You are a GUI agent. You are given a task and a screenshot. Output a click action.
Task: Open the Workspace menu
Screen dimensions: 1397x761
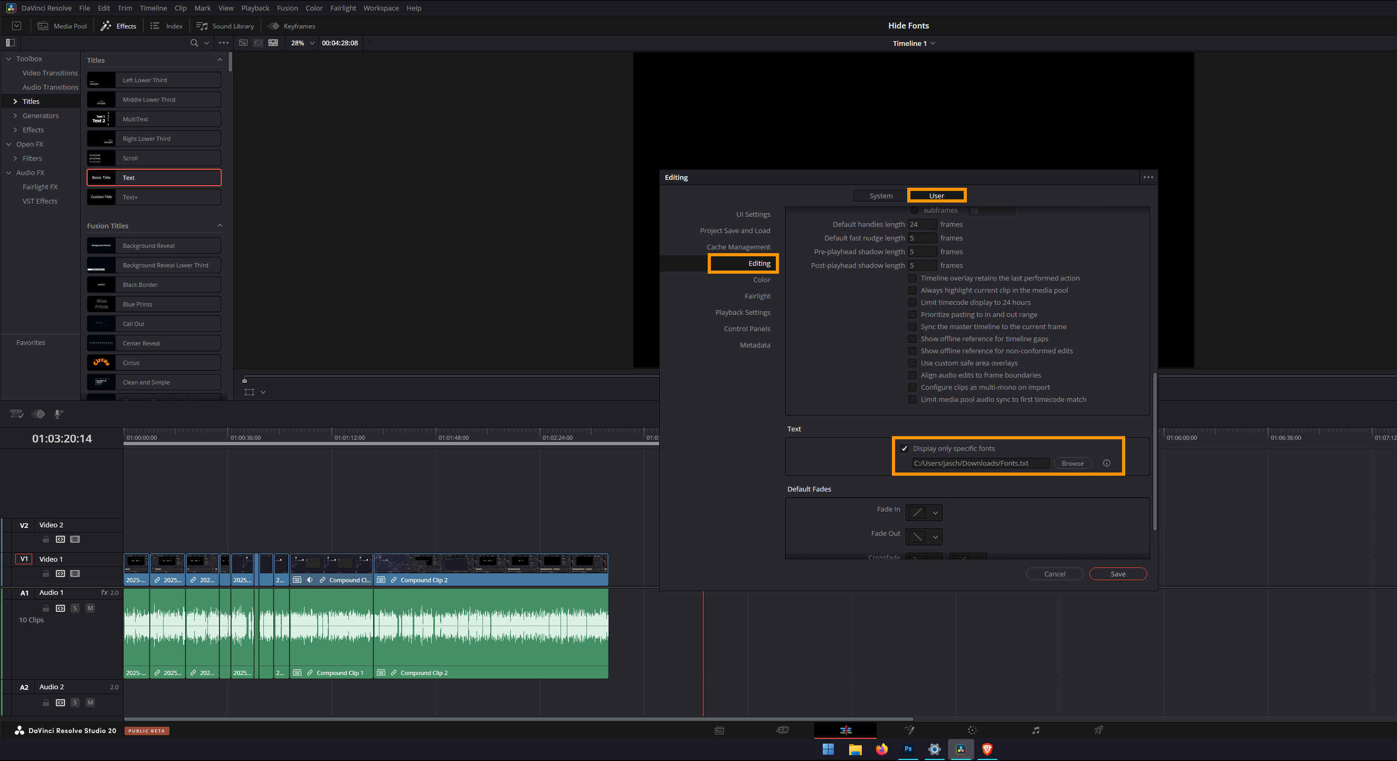381,8
